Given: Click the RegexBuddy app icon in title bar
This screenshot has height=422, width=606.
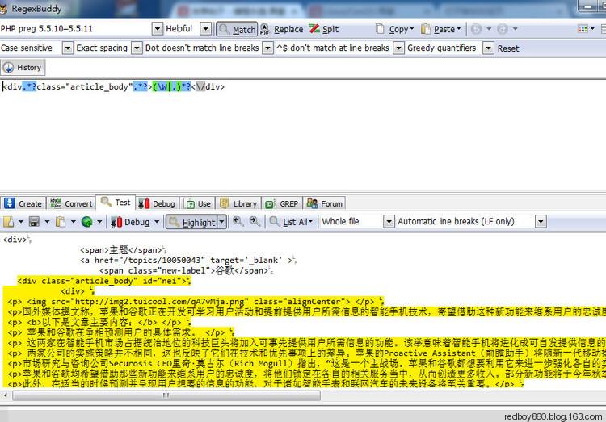Looking at the screenshot, I should (4, 9).
